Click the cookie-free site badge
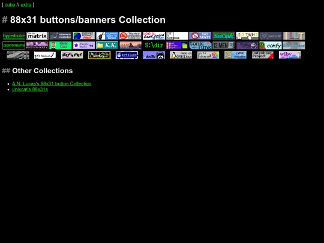This screenshot has width=324, height=243. (x=131, y=36)
